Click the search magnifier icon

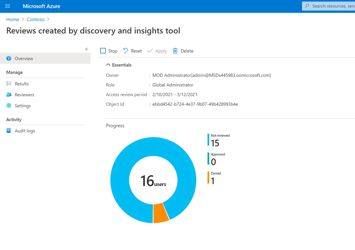click(307, 6)
